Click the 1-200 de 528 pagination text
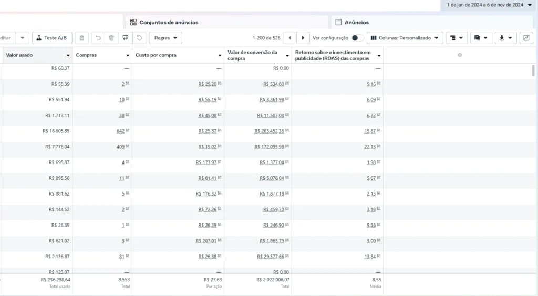The image size is (538, 296). (266, 38)
